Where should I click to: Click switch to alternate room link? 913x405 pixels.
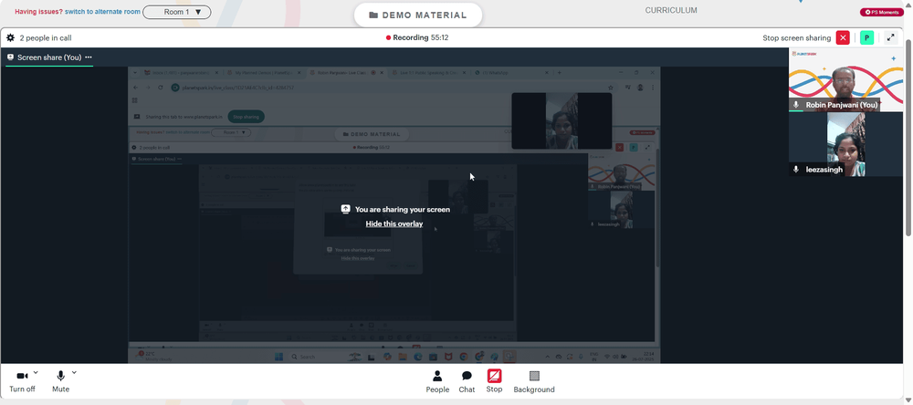[x=102, y=12]
